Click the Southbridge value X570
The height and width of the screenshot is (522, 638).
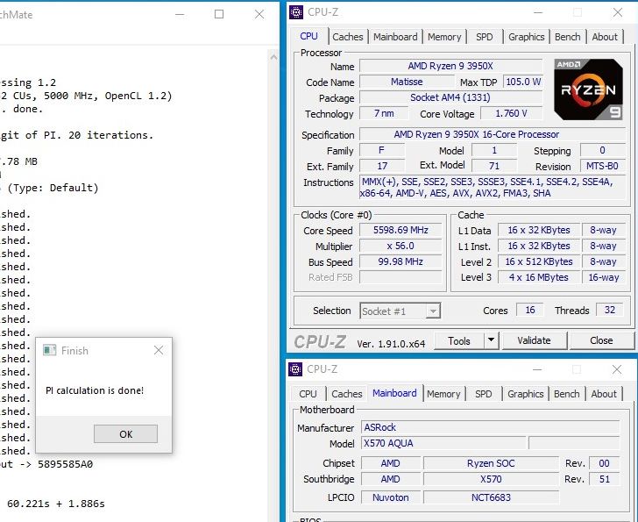(491, 479)
